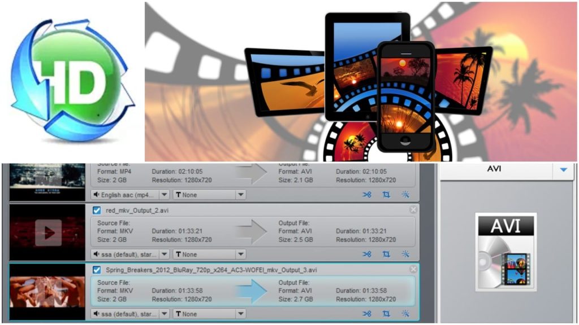Open effects for the Spring_Breakers video
This screenshot has height=325, width=579.
[405, 314]
